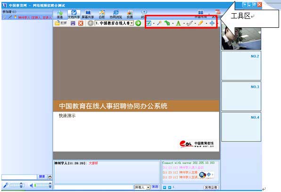Switch to the 屏幕共享 screen sharing tab
Image resolution: width=281 pixels, height=192 pixels.
[x=88, y=15]
